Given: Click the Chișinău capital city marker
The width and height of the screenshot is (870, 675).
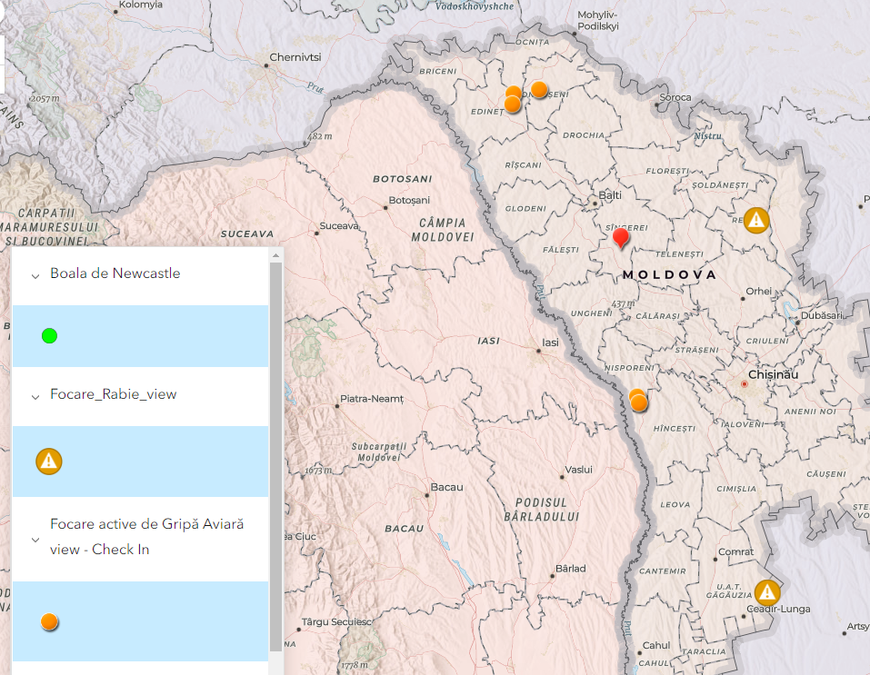Looking at the screenshot, I should click(745, 384).
